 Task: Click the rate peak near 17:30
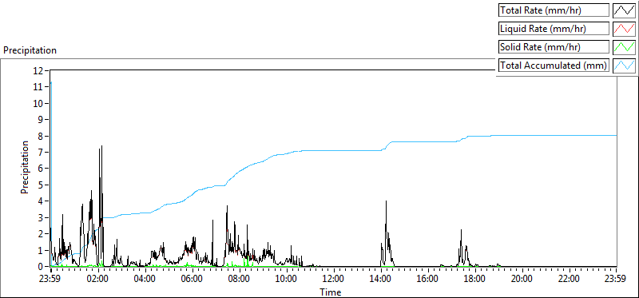pos(461,230)
